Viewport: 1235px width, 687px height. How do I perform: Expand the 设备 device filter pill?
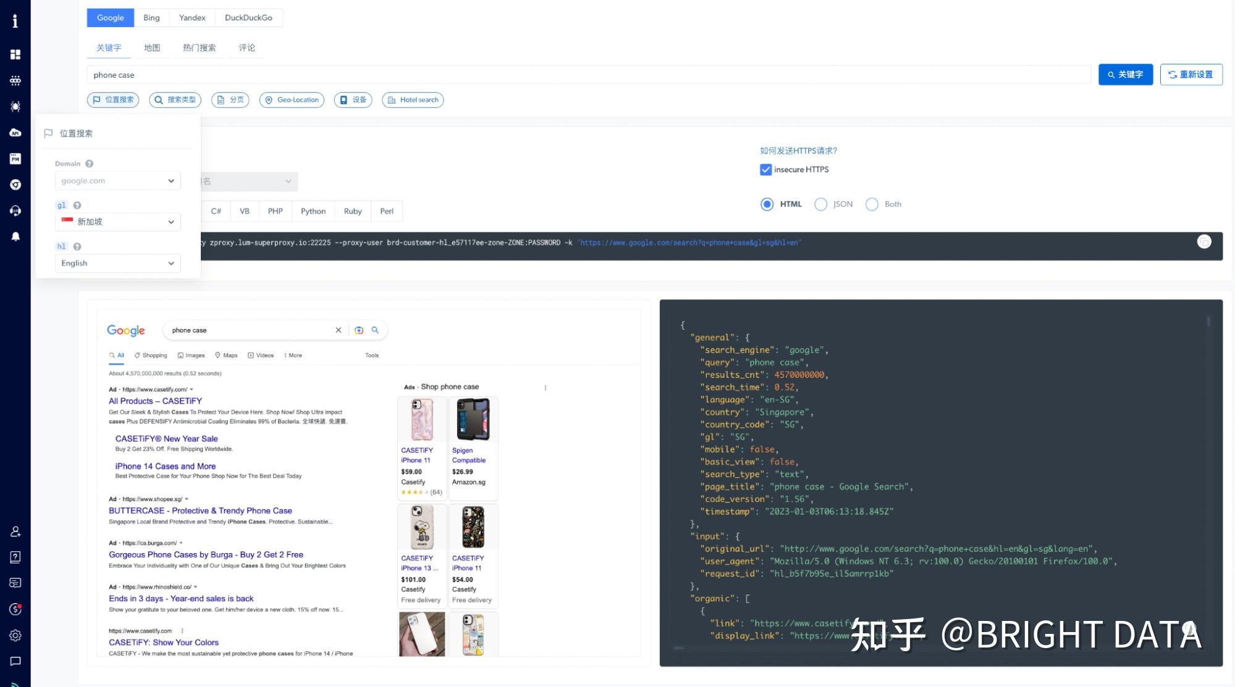353,100
